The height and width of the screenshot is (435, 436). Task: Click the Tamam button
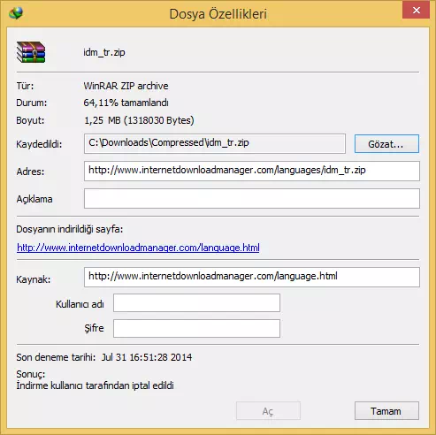(386, 410)
